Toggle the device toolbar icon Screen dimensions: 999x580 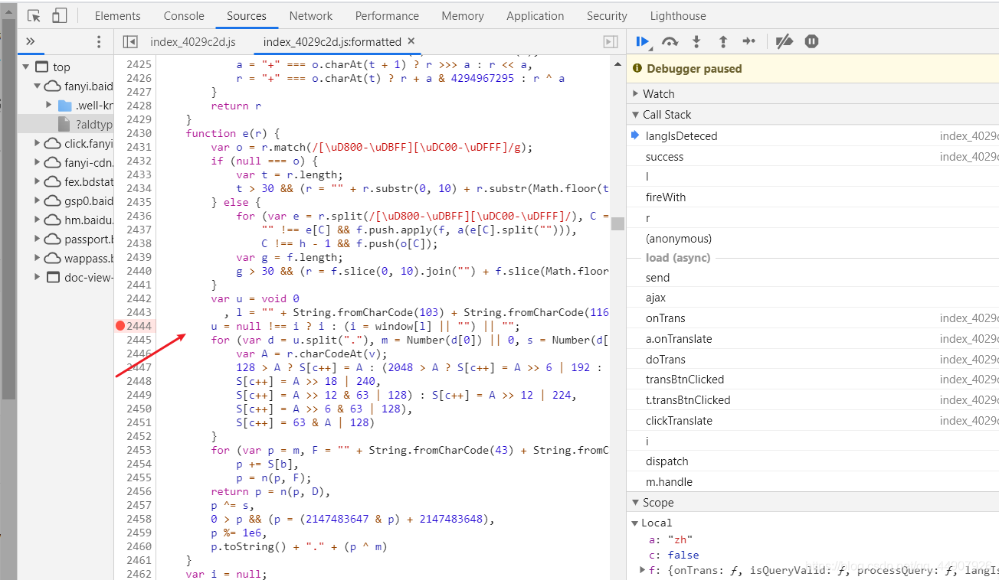(60, 16)
